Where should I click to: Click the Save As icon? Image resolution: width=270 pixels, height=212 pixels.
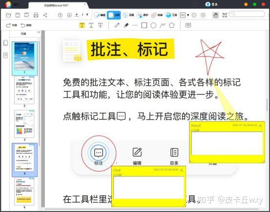[x=26, y=15]
